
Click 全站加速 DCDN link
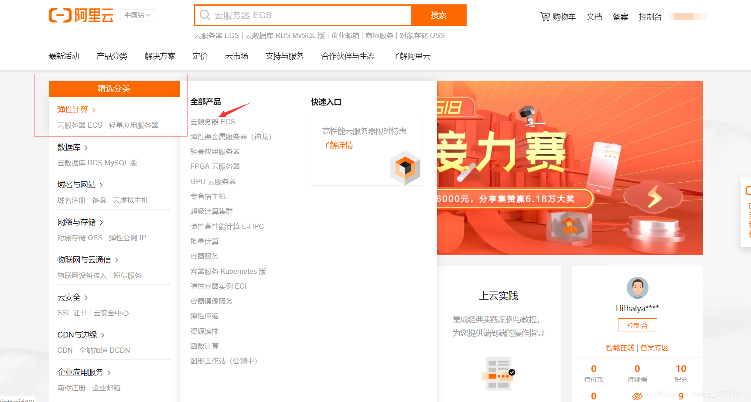[105, 351]
